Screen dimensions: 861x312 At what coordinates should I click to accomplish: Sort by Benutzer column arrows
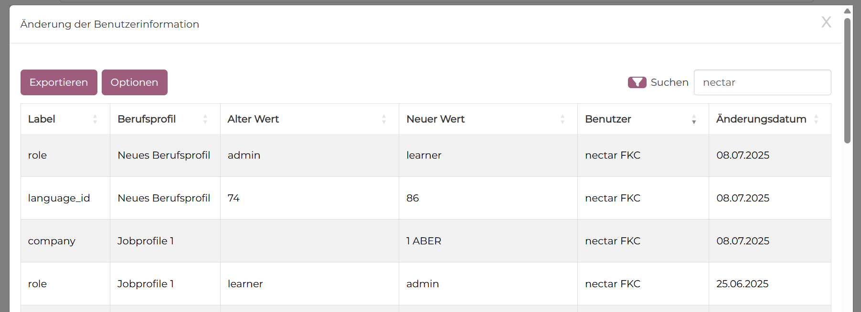tap(694, 119)
